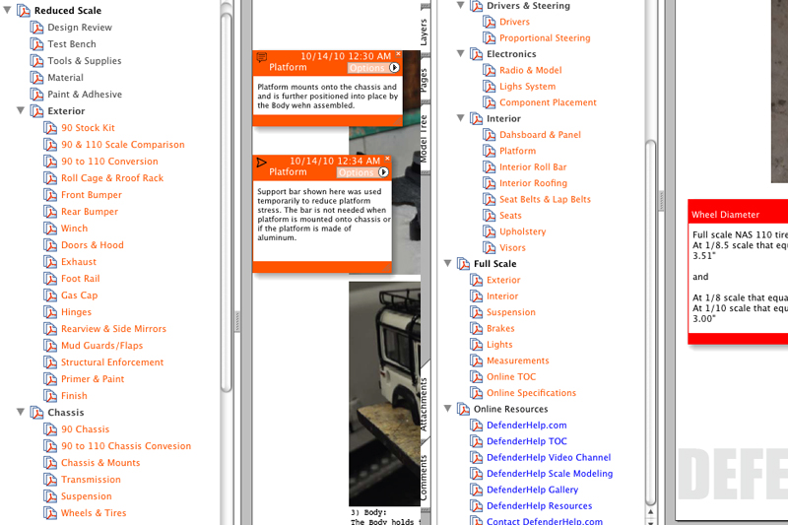Click the bookmark icon next to Winch
Screen dimensions: 788x525
(x=50, y=229)
